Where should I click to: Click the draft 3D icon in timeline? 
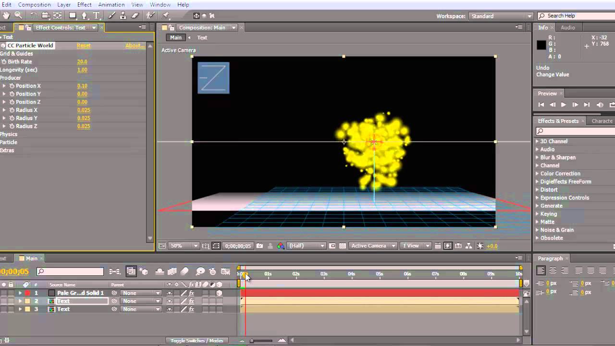point(144,272)
